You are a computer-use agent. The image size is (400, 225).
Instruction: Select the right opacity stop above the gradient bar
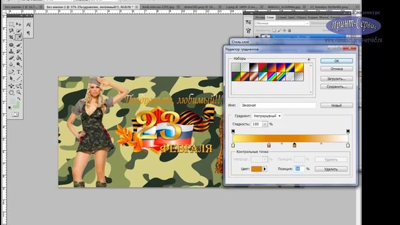[348, 131]
